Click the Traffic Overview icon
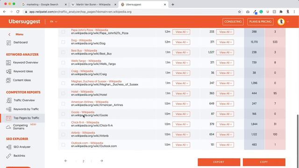Viewport: 299px width, 168px height. 9,100
